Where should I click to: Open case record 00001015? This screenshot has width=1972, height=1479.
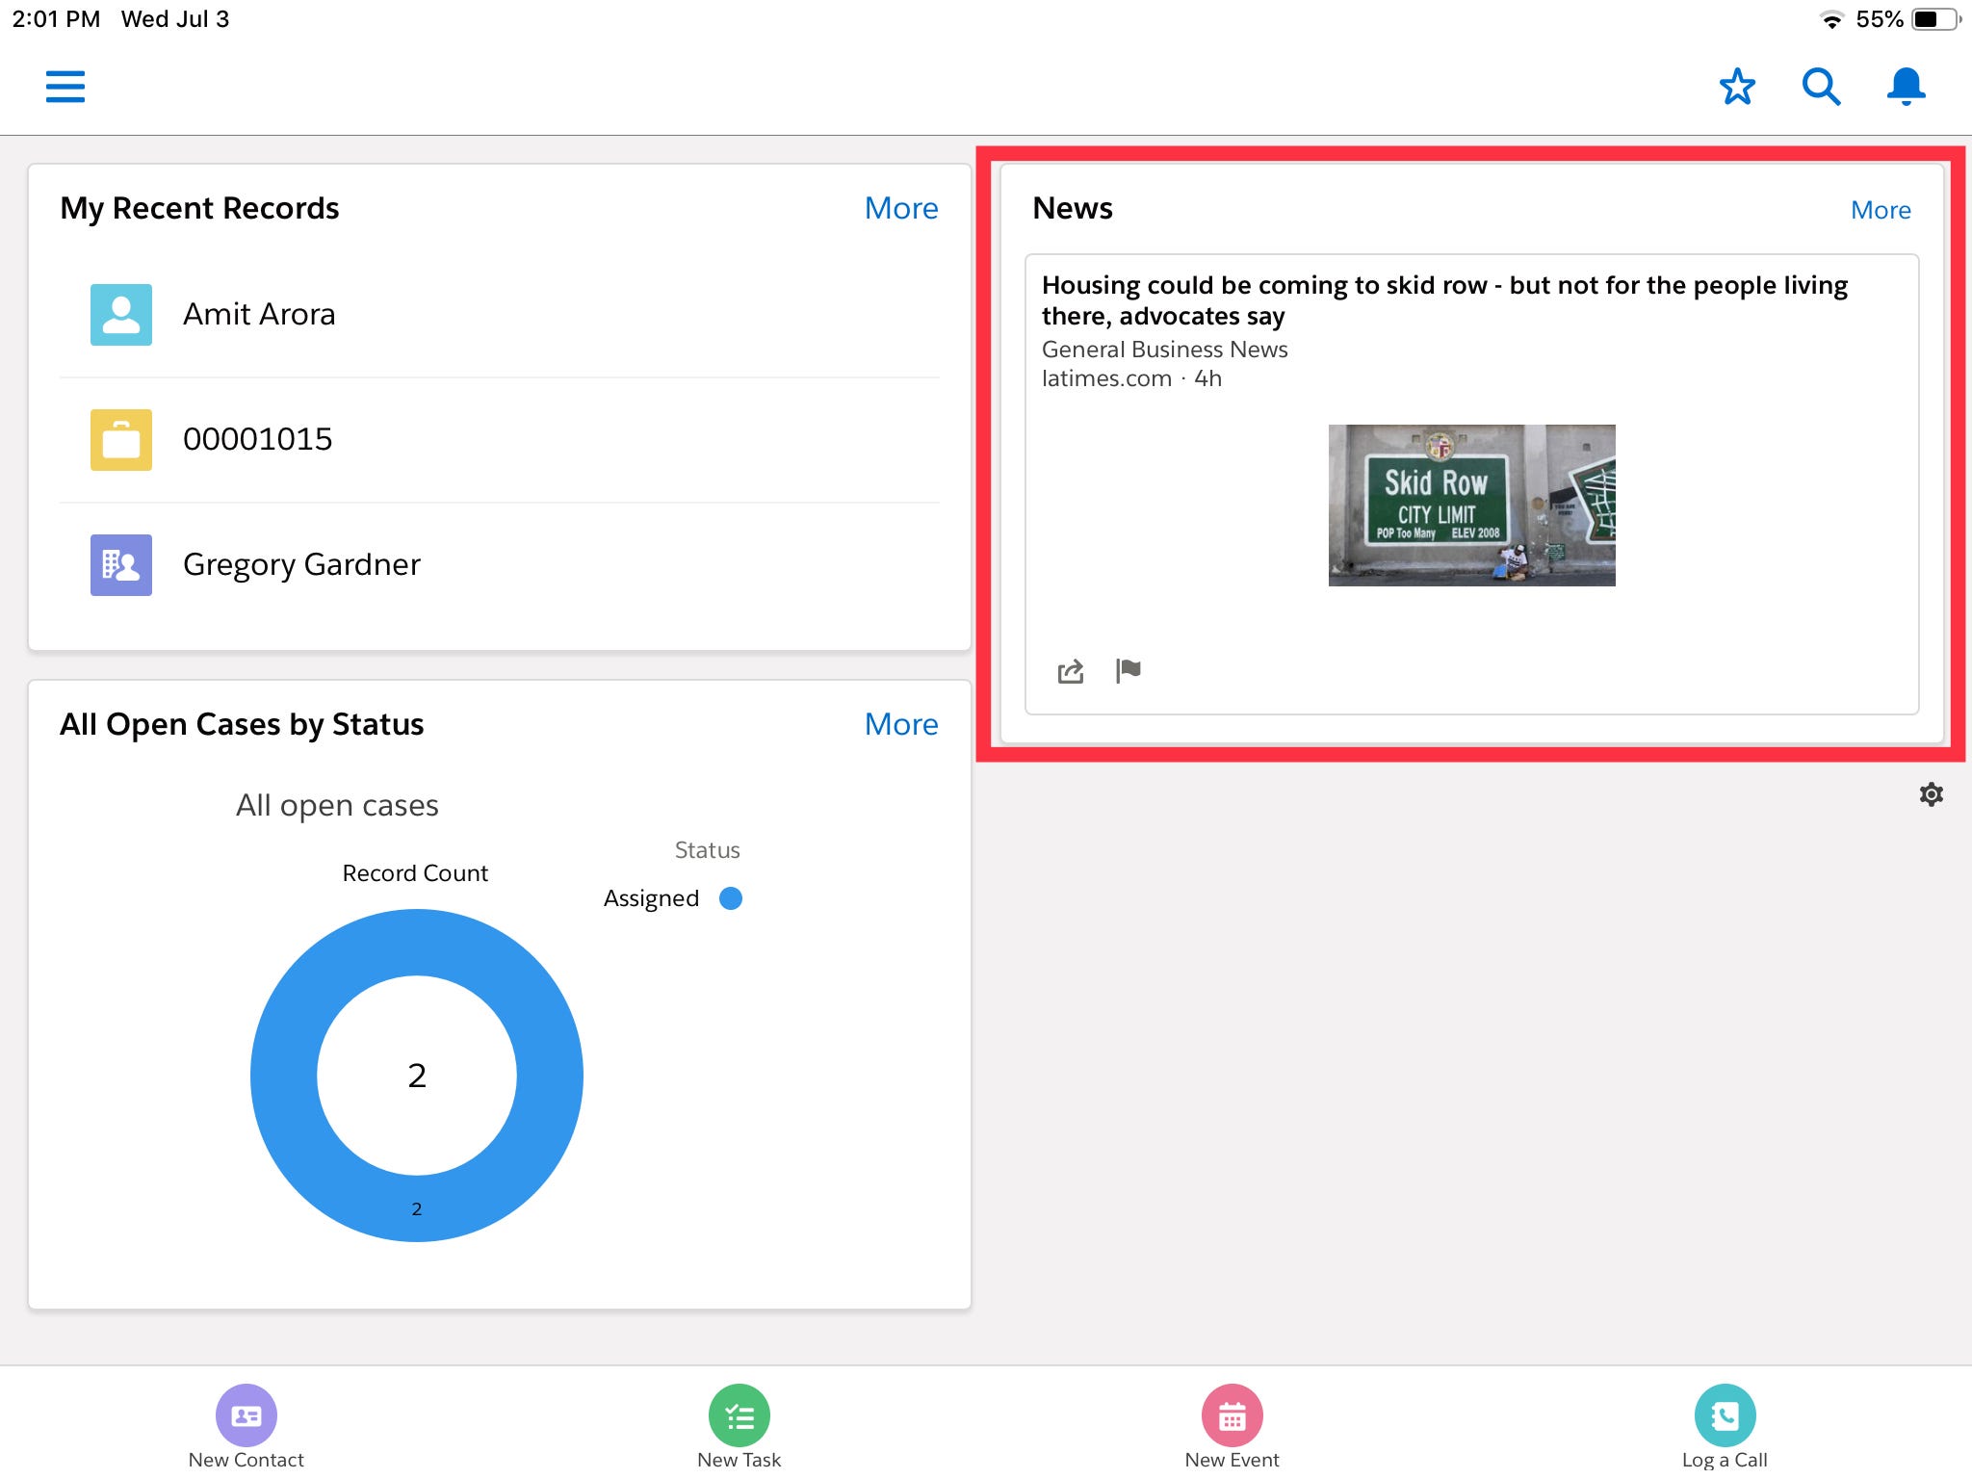pyautogui.click(x=257, y=440)
